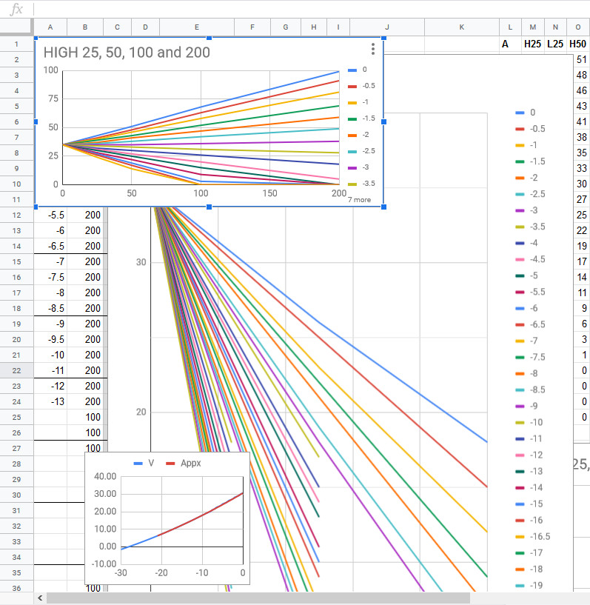Click the chart's bottom-right resize handle
Screen dimensions: 590x605
(383, 207)
